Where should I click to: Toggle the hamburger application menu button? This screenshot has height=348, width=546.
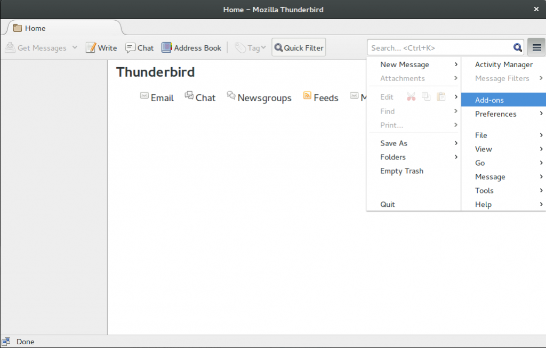[x=536, y=47]
